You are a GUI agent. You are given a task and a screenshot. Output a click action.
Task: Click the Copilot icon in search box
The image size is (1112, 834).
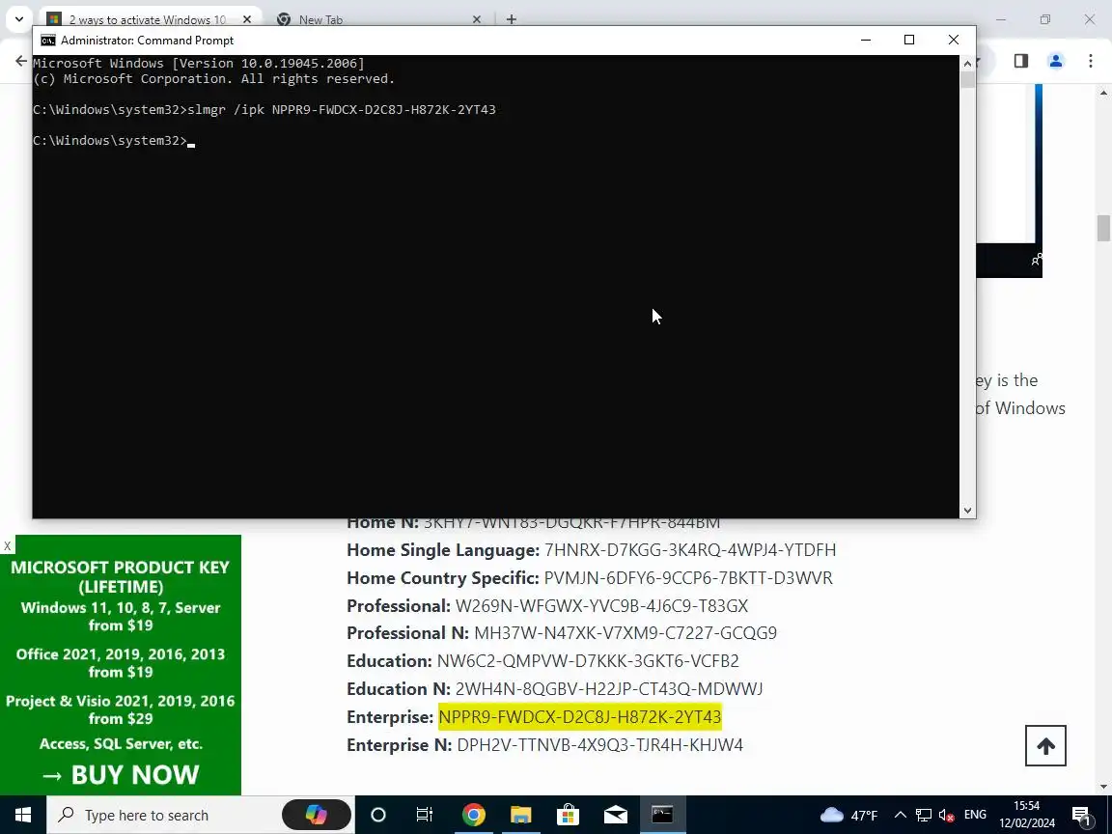click(x=317, y=815)
